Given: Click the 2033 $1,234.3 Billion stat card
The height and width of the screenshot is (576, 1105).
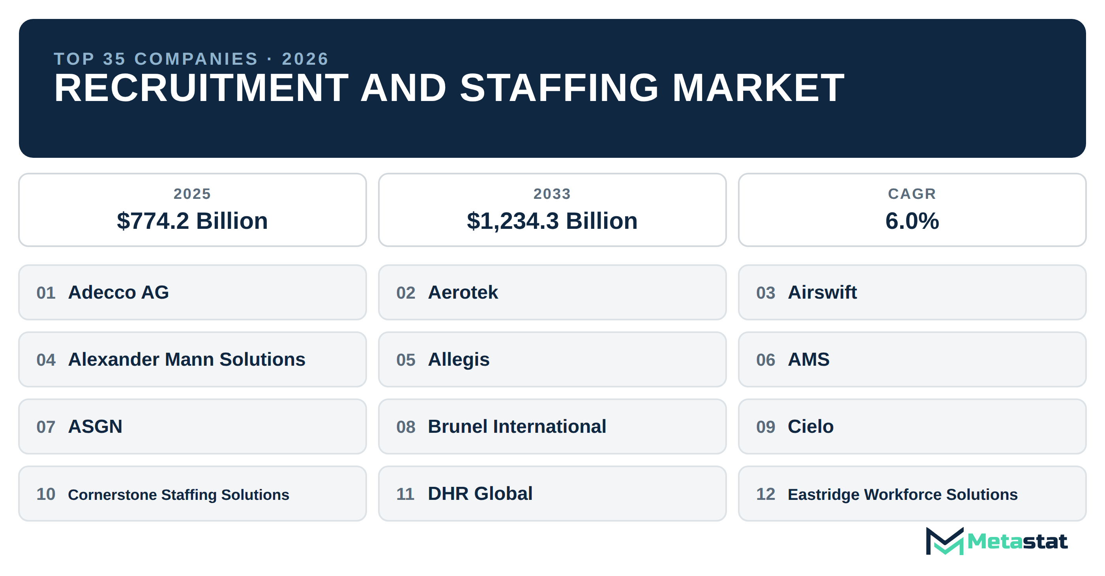Looking at the screenshot, I should [x=552, y=210].
